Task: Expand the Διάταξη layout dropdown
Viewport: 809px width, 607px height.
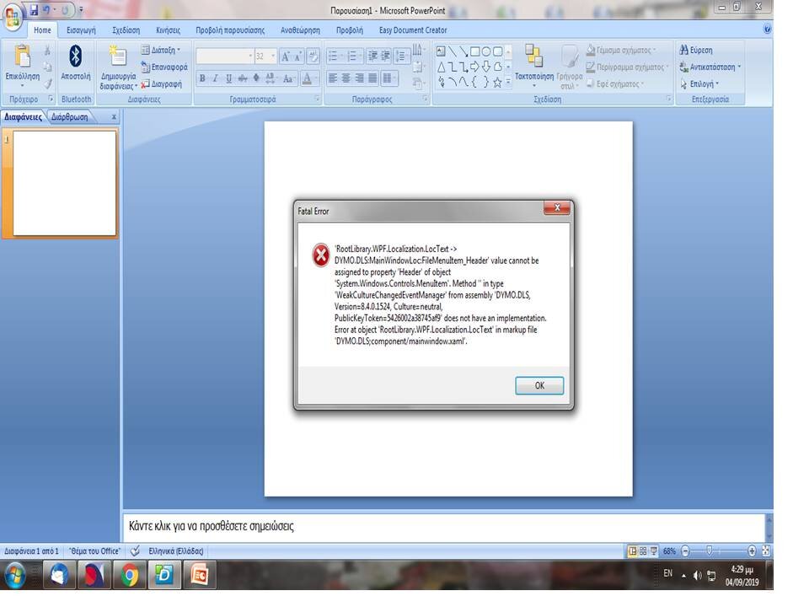Action: point(162,50)
